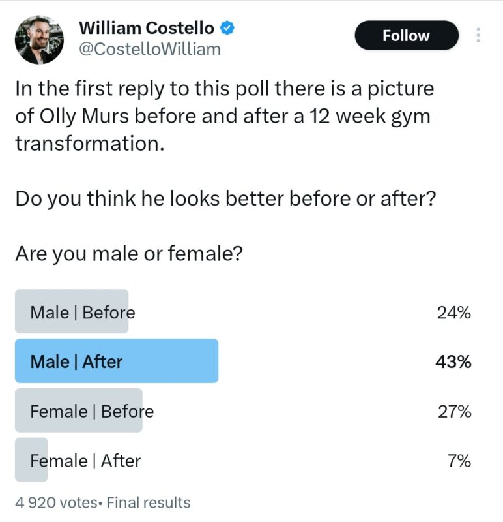Open the three-dot more options menu
This screenshot has width=503, height=522.
pyautogui.click(x=479, y=35)
